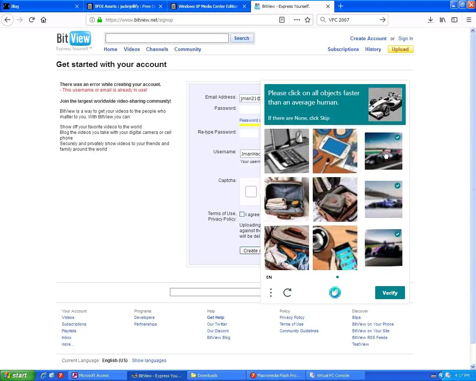476x381 pixels.
Task: Bookmark this page with the star icon
Action: tap(308, 20)
